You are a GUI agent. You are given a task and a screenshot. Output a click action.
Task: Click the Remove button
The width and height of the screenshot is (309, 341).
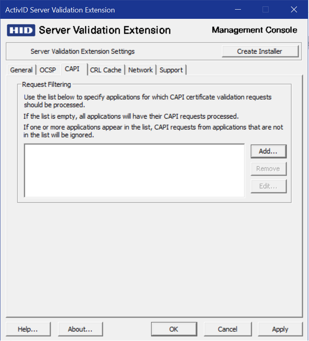coord(268,169)
